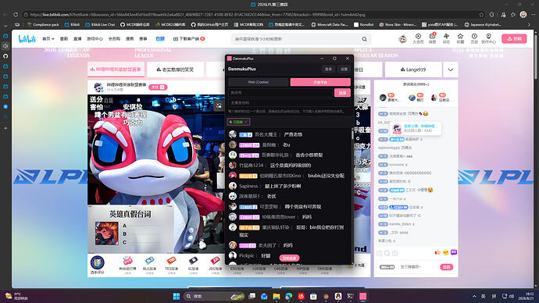
Task: Open the 消息 messages icon
Action: (x=432, y=38)
